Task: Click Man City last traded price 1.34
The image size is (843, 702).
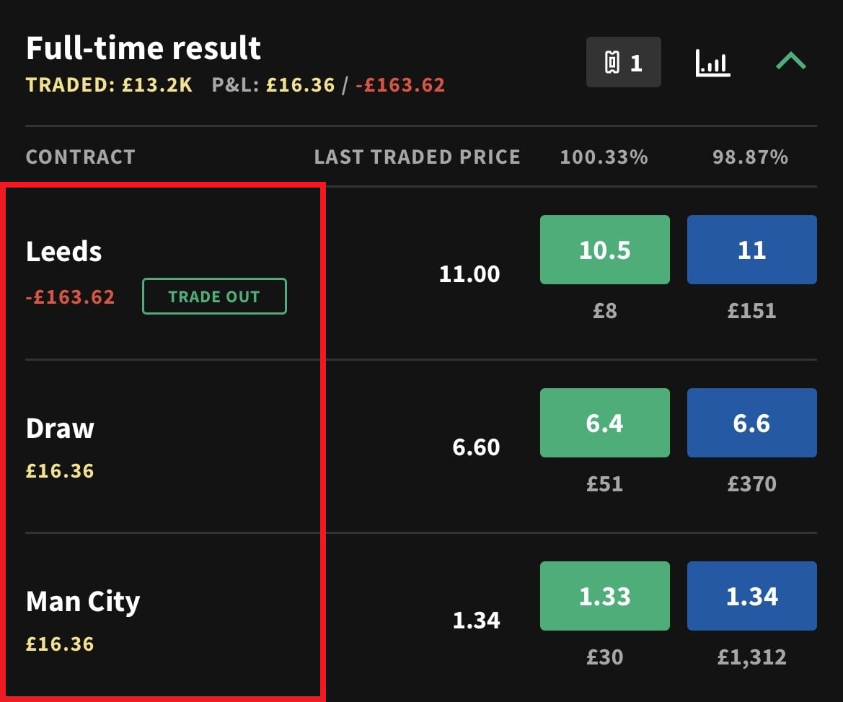Action: (476, 620)
